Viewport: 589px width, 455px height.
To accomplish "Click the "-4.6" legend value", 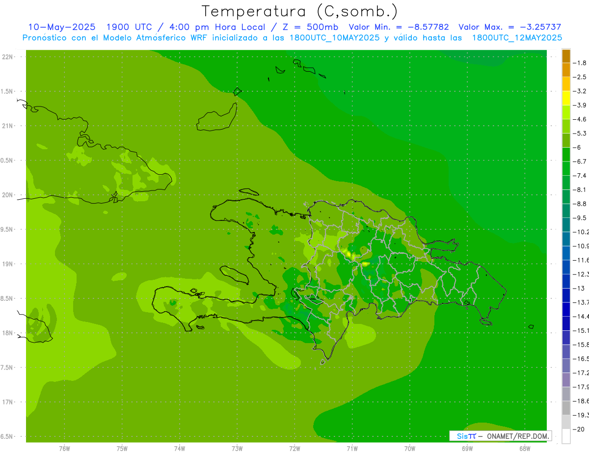I will 581,119.
